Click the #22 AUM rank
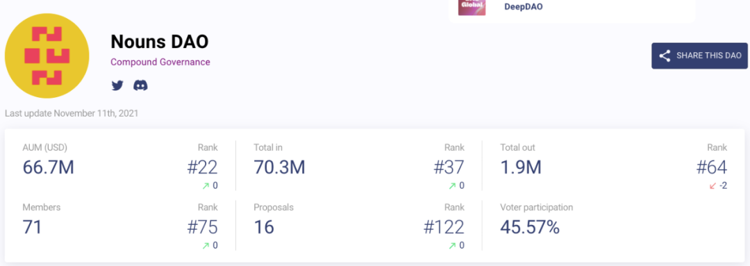 [x=202, y=167]
